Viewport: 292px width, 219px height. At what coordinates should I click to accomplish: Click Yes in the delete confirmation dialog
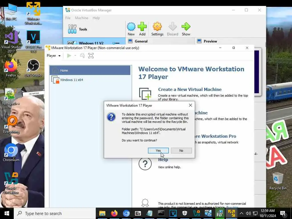click(x=158, y=151)
